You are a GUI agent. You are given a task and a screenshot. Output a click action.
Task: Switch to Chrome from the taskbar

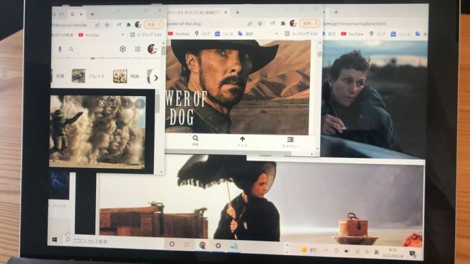coord(203,245)
